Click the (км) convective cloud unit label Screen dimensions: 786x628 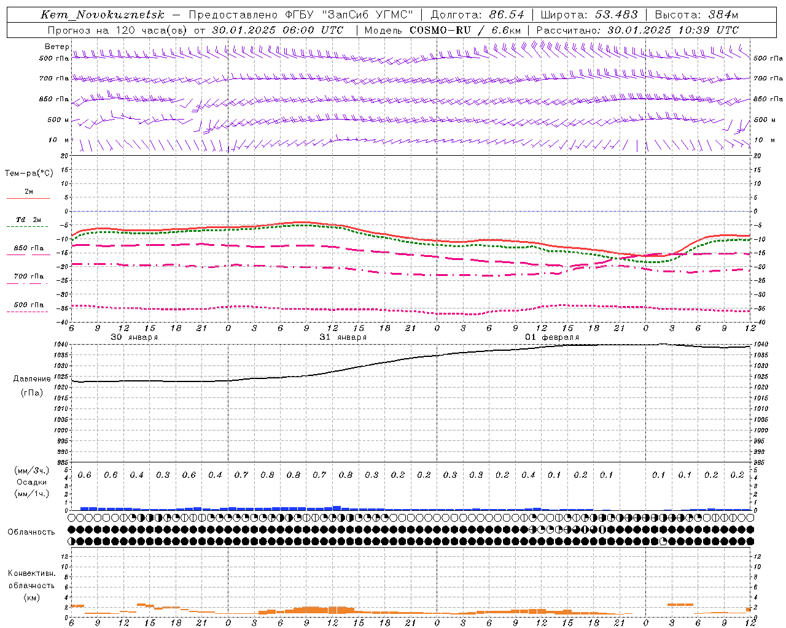point(31,597)
